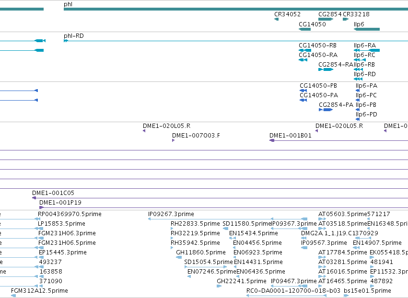
Task: Select EST AT17784.5prime
Action: [x=343, y=253]
